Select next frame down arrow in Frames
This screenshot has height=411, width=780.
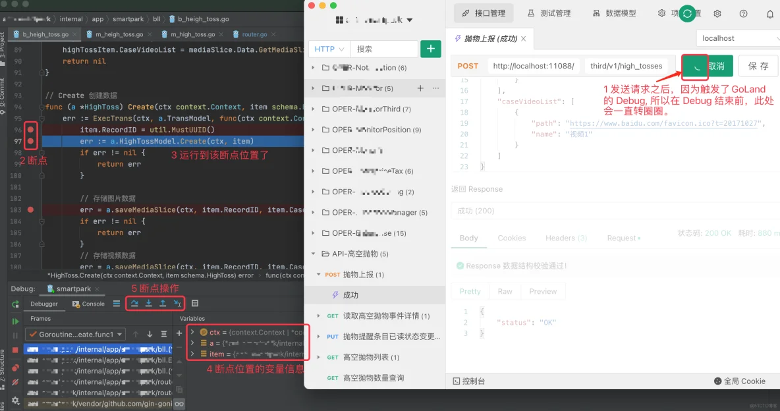150,335
